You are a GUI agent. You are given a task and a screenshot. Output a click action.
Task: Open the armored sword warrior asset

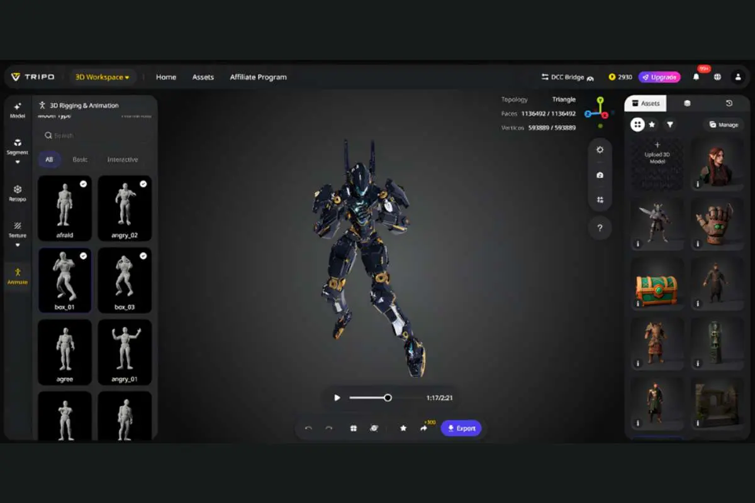pos(657,224)
